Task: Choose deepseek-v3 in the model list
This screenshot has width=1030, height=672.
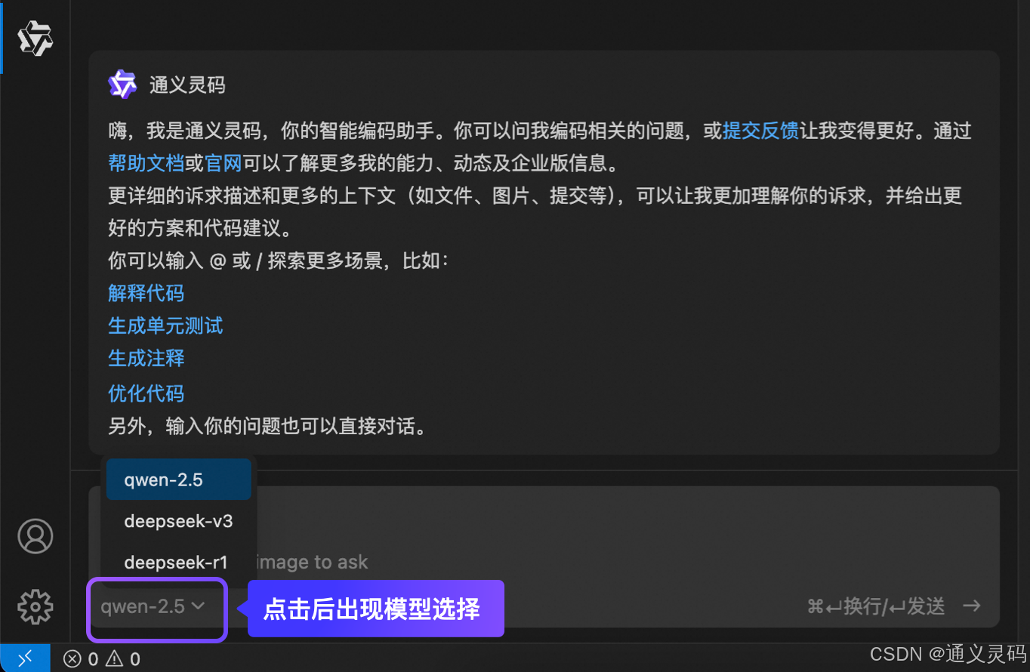Action: (178, 521)
